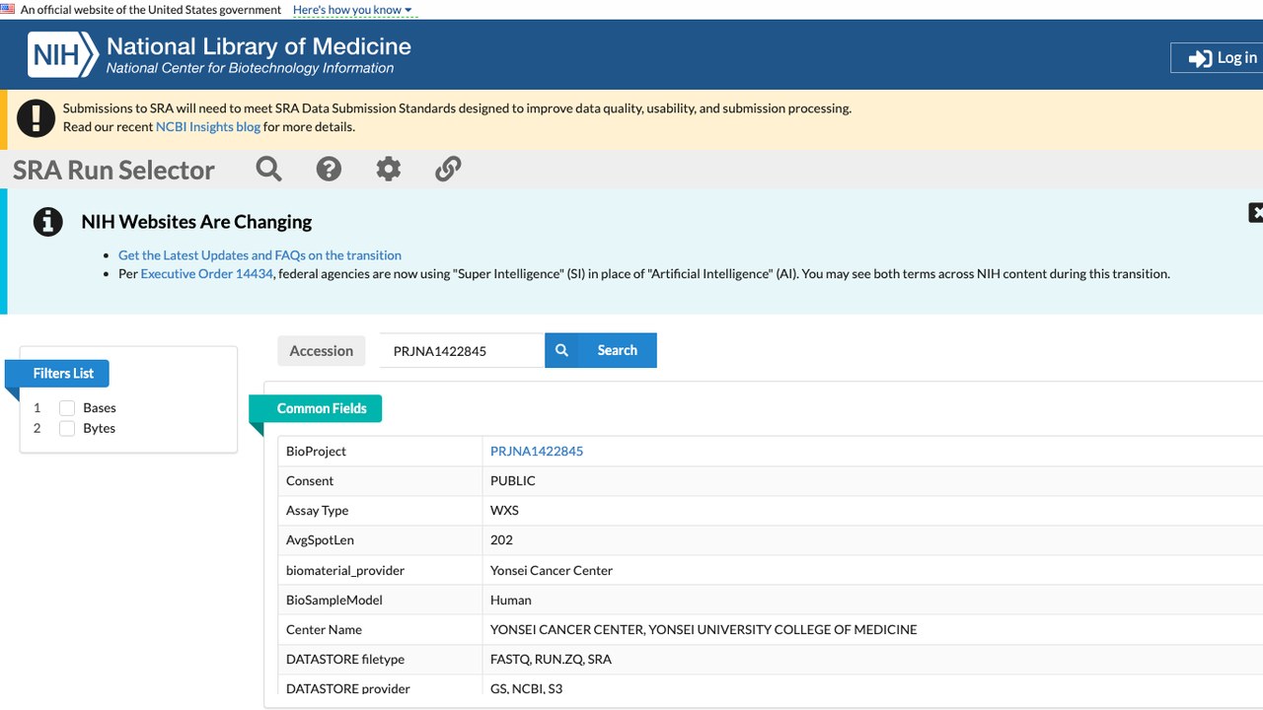Click the WXS assay type value
Screen dimensions: 1263x710
(504, 511)
